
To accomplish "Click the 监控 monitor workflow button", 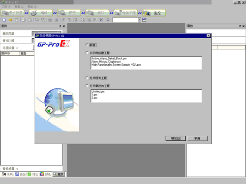I will point(154,13).
